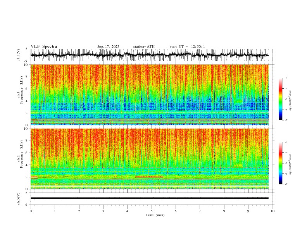Click the "-4" tick on ch.2 colorbar
The width and height of the screenshot is (307, 237).
(286, 153)
